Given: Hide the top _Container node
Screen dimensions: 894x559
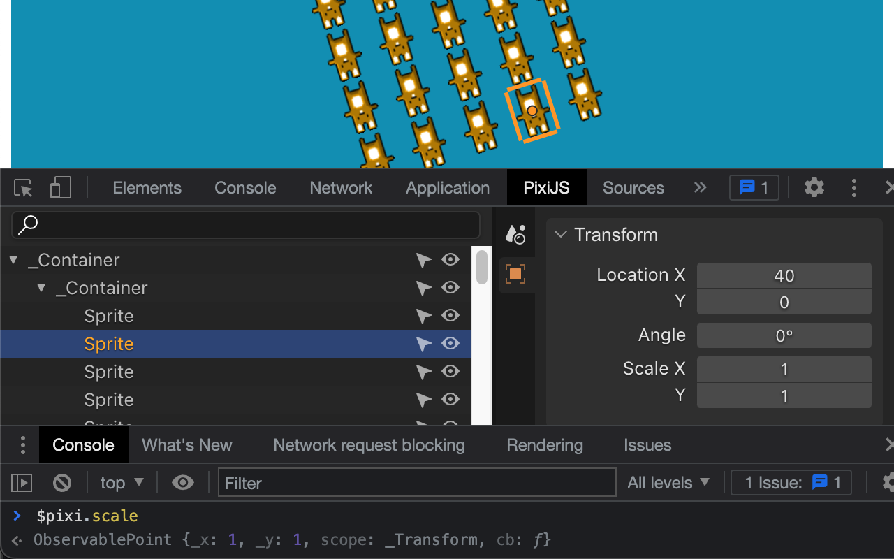Looking at the screenshot, I should point(450,259).
